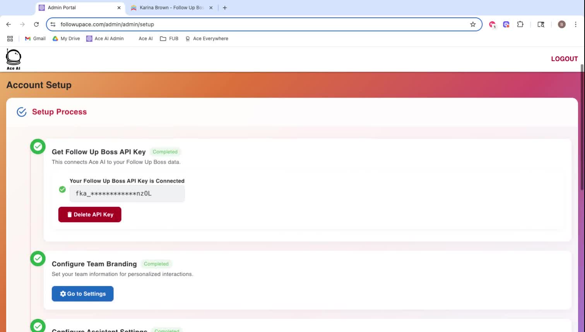Click the Configure Team Branding heading
Screen dimensions: 585x332
point(94,264)
